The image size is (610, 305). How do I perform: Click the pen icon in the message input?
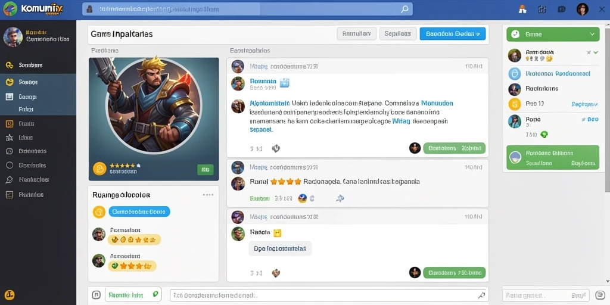tap(481, 295)
